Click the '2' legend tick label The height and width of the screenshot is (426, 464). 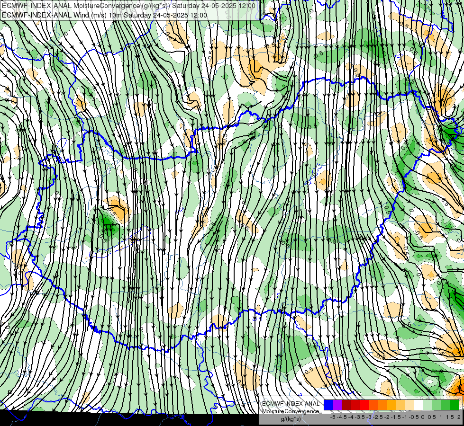tap(459, 417)
